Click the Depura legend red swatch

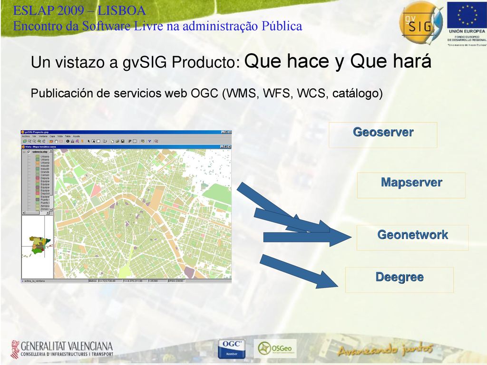(x=38, y=178)
